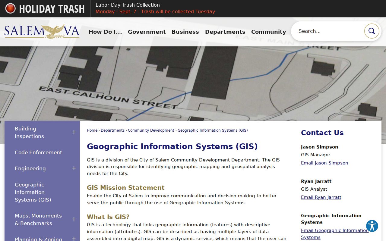Open Maps, Monuments & Benchmarks sidebar item
Screen dimensions: 386x241
[x=38, y=219]
